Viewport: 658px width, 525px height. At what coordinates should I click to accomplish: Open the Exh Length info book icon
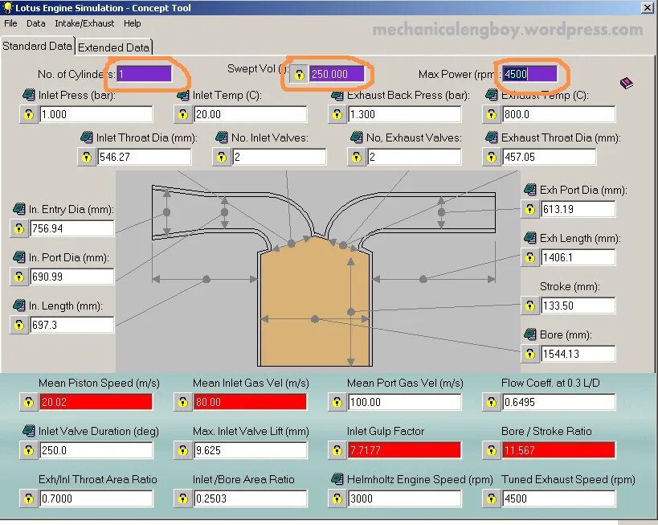pyautogui.click(x=530, y=238)
